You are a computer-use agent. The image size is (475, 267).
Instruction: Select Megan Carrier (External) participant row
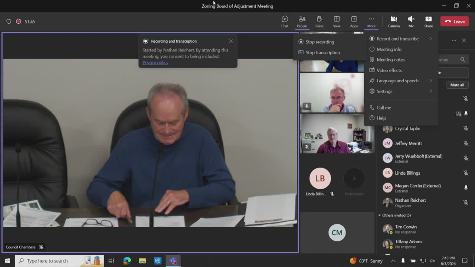(x=425, y=188)
